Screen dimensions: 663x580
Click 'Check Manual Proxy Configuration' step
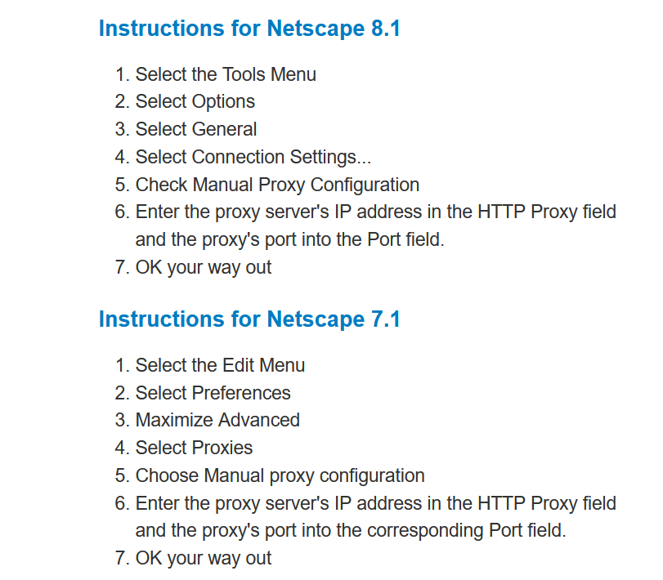coord(277,185)
